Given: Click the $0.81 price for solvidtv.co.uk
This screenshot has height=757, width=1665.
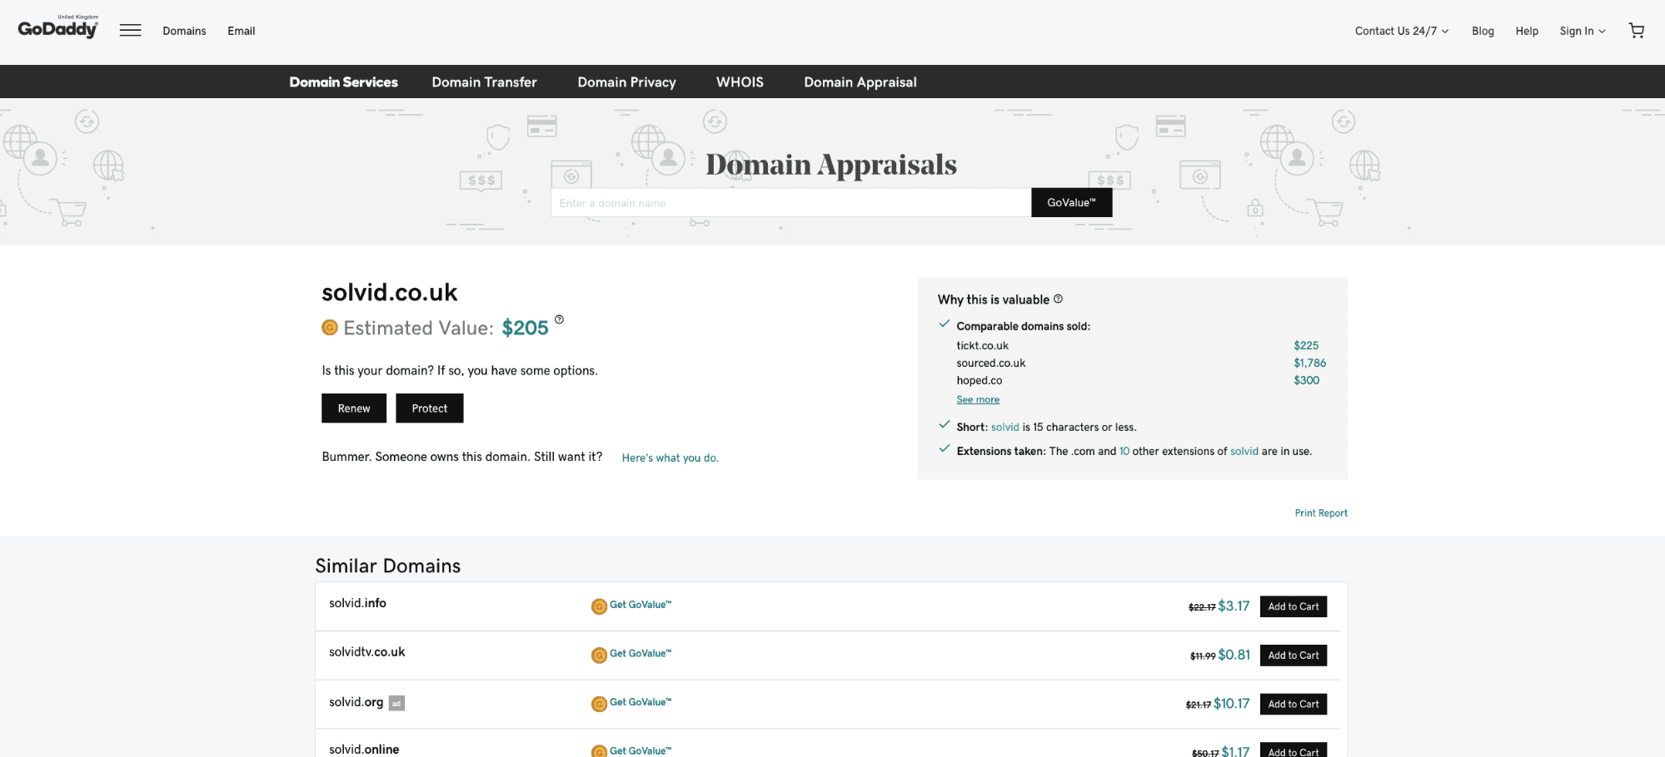Looking at the screenshot, I should click(1234, 655).
